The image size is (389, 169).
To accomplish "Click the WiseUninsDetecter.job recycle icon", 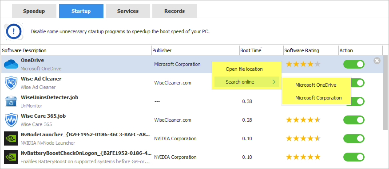I will coord(11,101).
